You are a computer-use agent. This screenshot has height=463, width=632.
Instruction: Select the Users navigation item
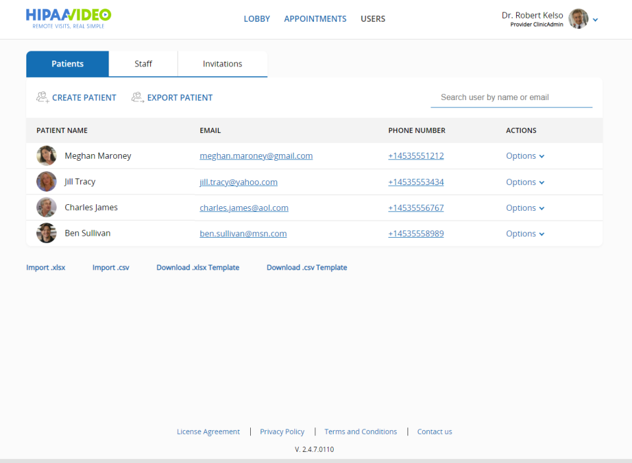[373, 19]
